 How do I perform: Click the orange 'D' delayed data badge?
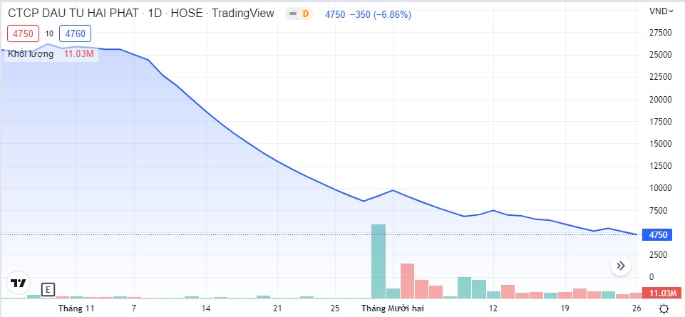coord(304,14)
